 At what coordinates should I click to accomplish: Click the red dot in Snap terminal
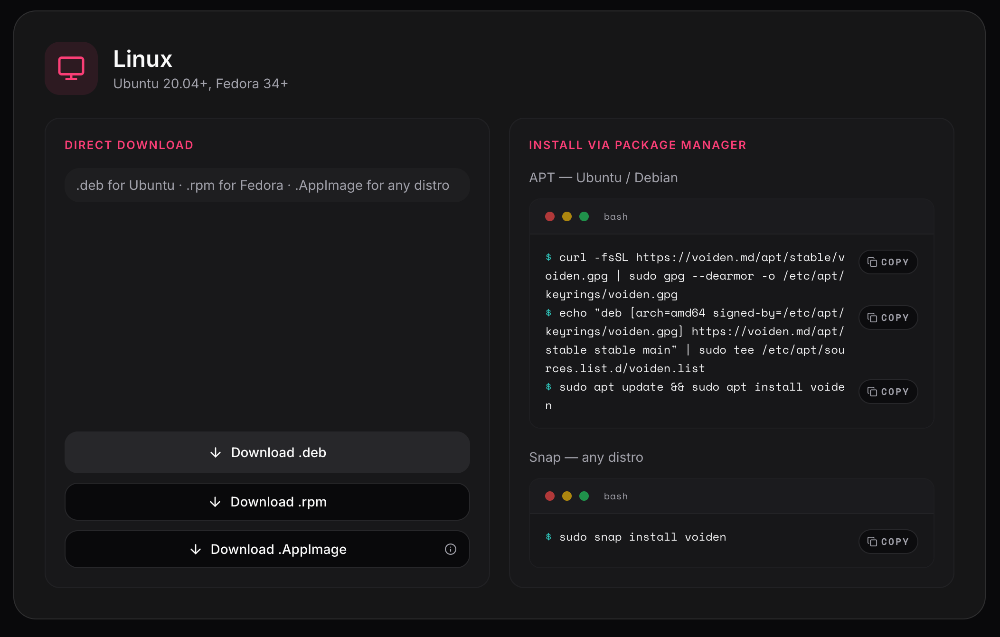[550, 496]
